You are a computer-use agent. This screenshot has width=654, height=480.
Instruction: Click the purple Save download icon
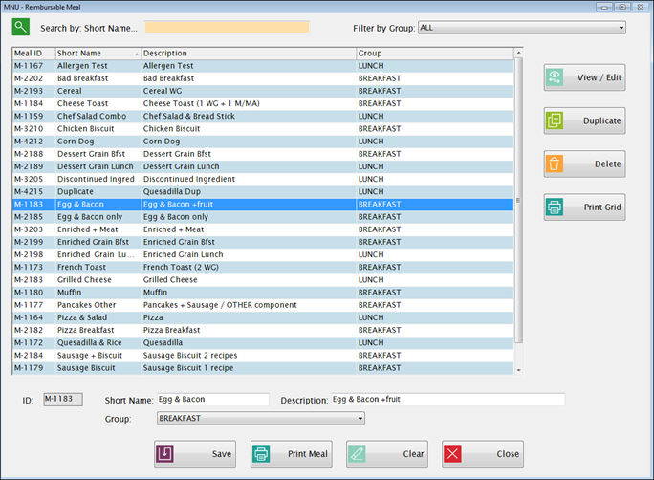[164, 454]
